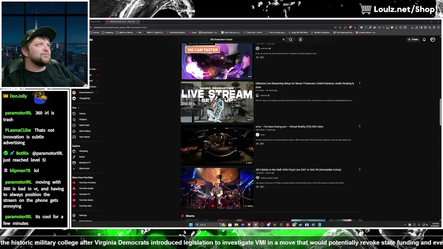
Task: Open the YouTube notifications bell
Action: [424, 39]
